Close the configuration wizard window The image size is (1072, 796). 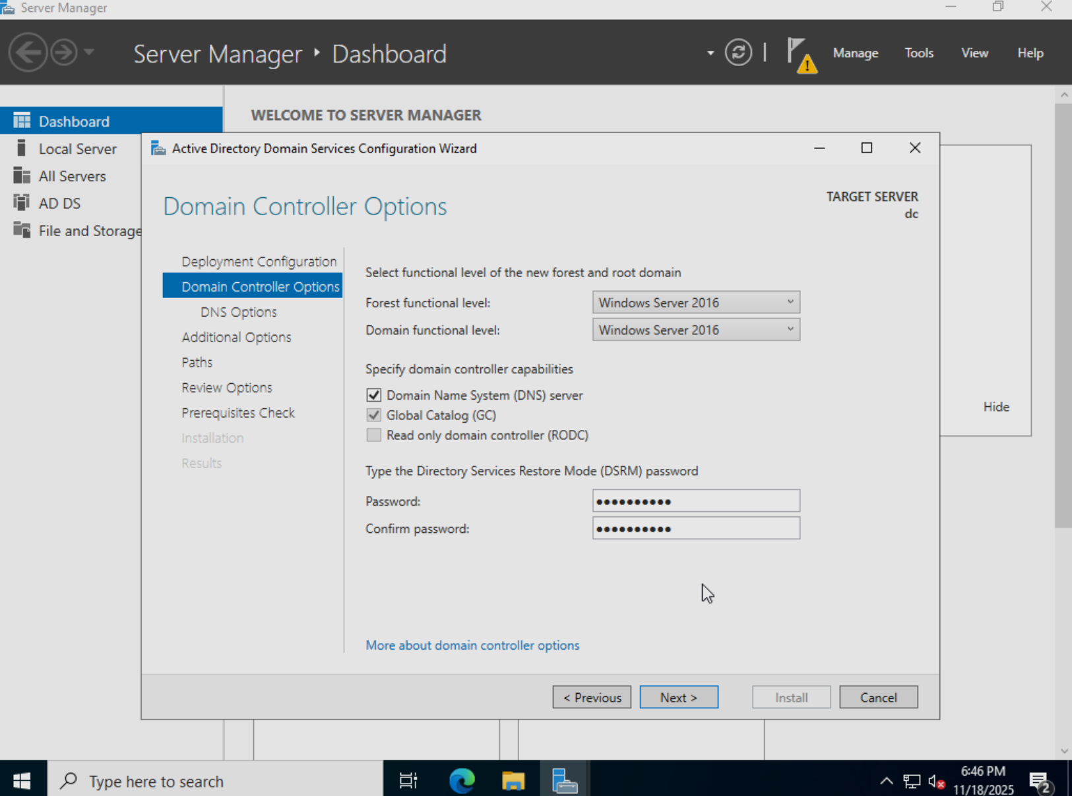coord(915,148)
